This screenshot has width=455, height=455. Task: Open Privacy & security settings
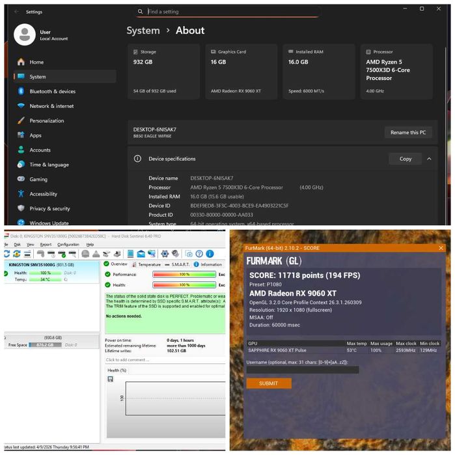pos(64,209)
